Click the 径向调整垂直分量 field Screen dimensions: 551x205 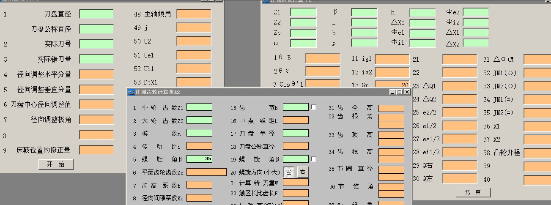[x=96, y=90]
